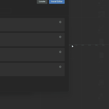Open the gear menu of the second install
The height and width of the screenshot is (109, 109).
(60, 37)
